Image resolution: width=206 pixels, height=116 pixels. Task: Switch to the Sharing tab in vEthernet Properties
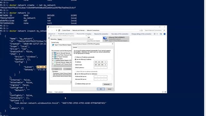click(x=60, y=39)
